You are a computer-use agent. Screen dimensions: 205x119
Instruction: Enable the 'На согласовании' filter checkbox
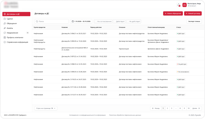pyautogui.click(x=96, y=21)
